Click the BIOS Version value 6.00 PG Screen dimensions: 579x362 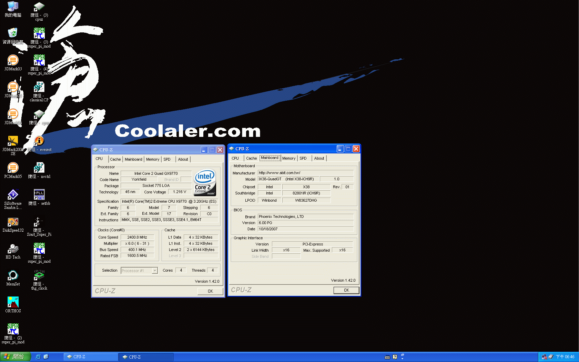pos(306,223)
